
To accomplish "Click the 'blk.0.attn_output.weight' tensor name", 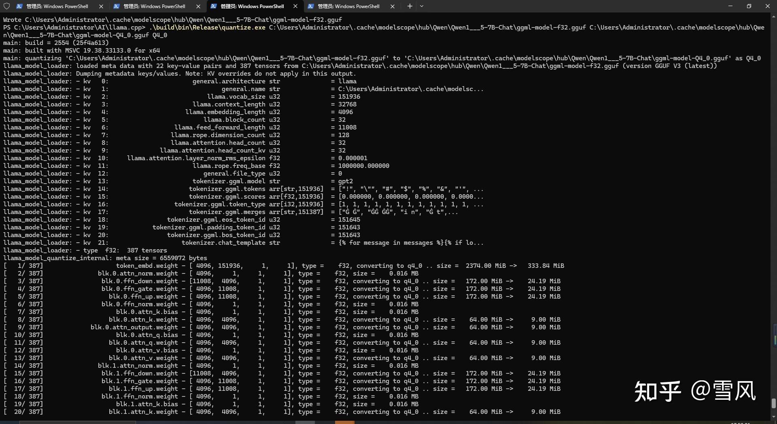I will pyautogui.click(x=134, y=327).
